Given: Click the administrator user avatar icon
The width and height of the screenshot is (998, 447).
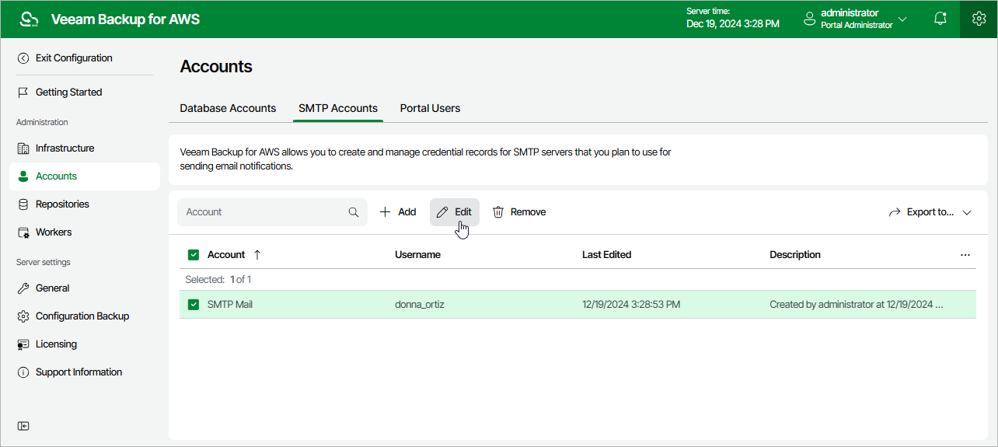Looking at the screenshot, I should [x=809, y=19].
